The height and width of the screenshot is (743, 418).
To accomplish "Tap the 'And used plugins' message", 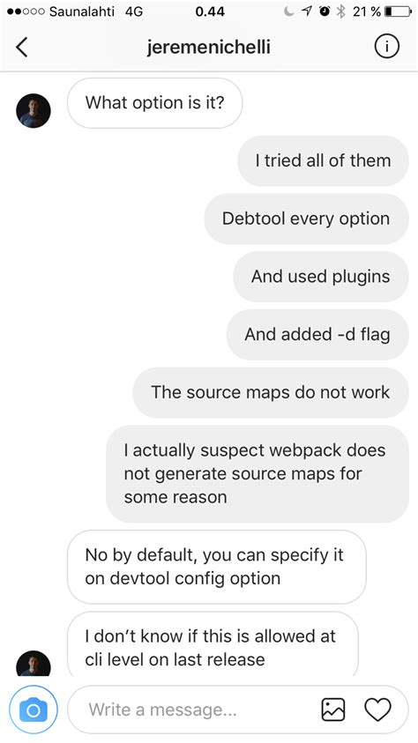I will pyautogui.click(x=321, y=276).
